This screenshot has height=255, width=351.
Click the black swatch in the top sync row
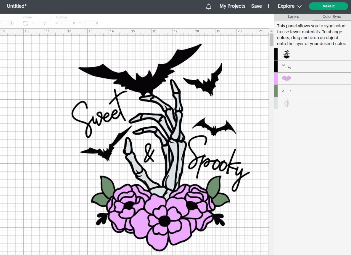point(276,54)
